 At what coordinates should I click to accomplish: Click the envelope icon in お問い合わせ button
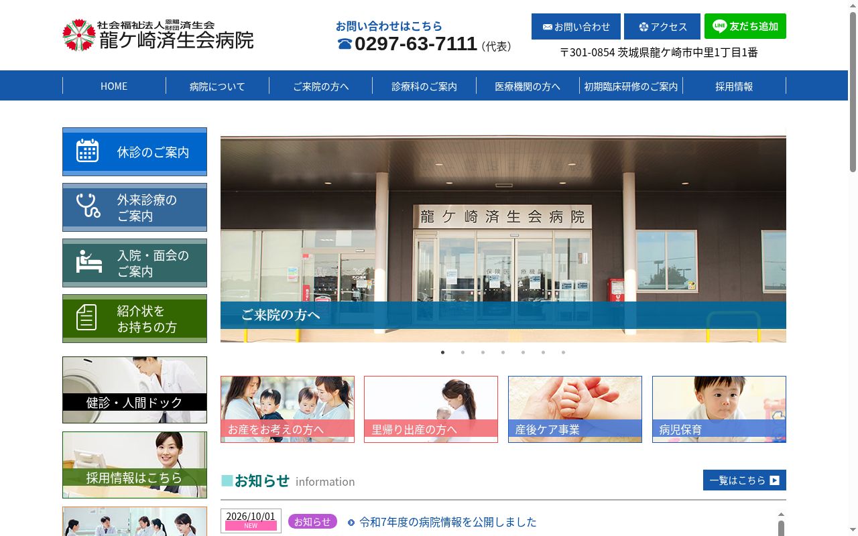click(x=547, y=27)
